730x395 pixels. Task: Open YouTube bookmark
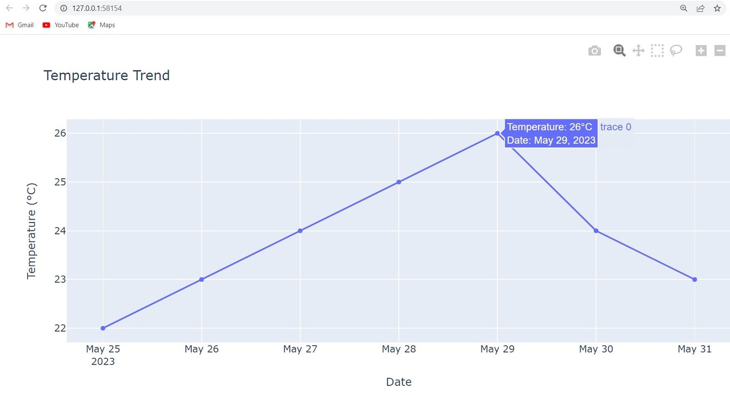[60, 25]
